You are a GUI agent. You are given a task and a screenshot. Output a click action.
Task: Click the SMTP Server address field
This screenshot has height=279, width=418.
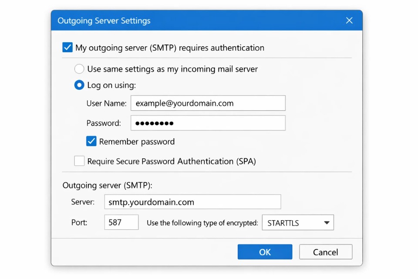coord(192,202)
